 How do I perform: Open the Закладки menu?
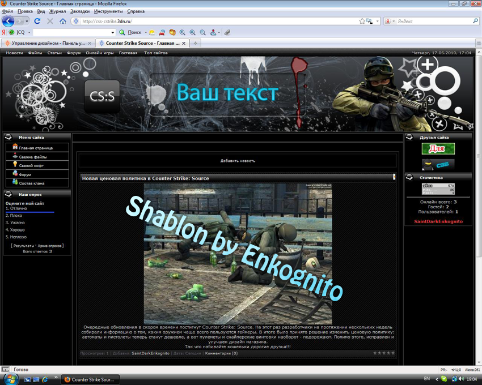coord(80,11)
